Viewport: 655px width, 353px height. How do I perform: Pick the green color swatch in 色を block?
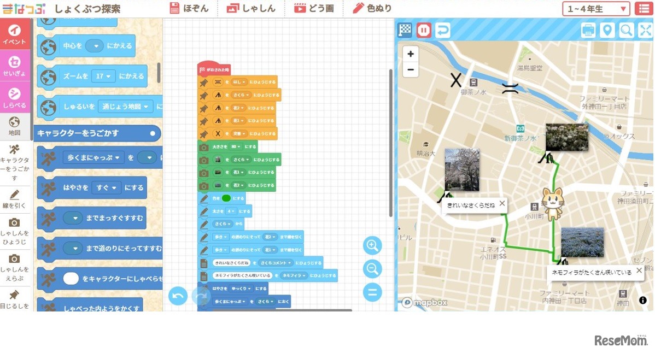pyautogui.click(x=226, y=198)
